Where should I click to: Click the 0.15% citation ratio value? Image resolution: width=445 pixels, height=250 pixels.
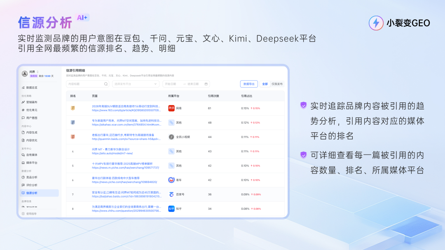[245, 108]
